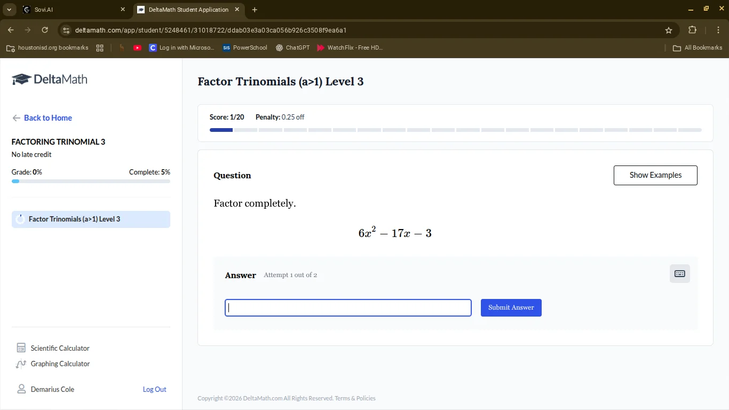729x410 pixels.
Task: View site information icon in address bar
Action: (66, 30)
